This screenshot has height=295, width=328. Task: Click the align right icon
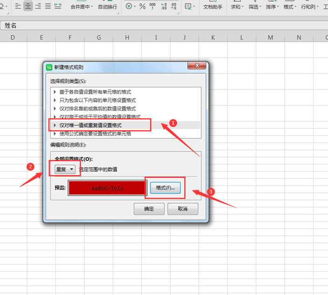[x=38, y=6]
